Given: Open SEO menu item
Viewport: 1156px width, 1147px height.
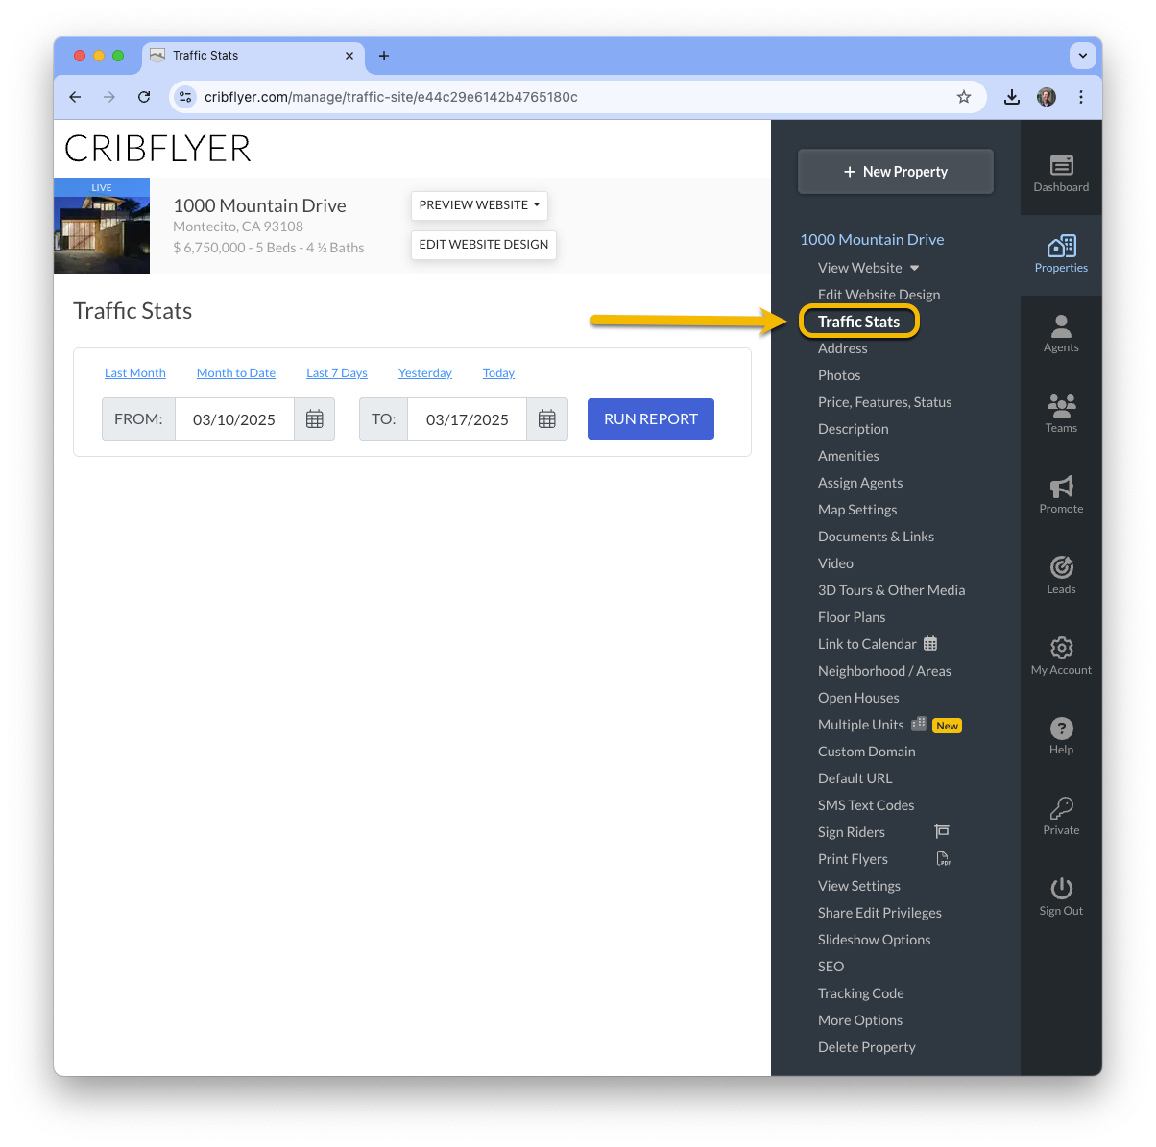Looking at the screenshot, I should (x=831, y=967).
